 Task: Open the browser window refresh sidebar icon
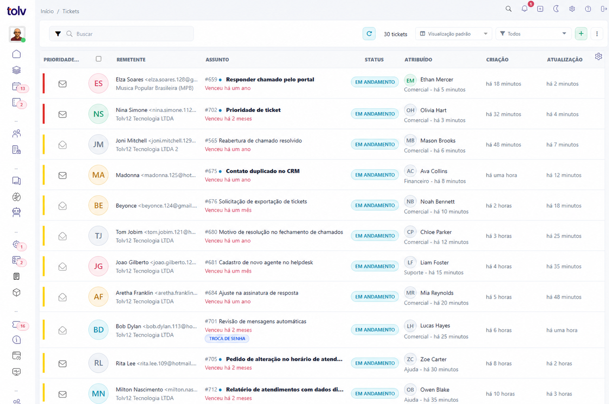point(16,356)
